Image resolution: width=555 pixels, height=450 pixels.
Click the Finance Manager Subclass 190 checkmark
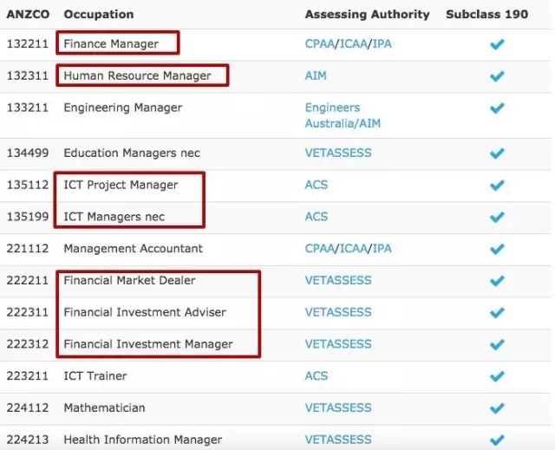(x=497, y=44)
